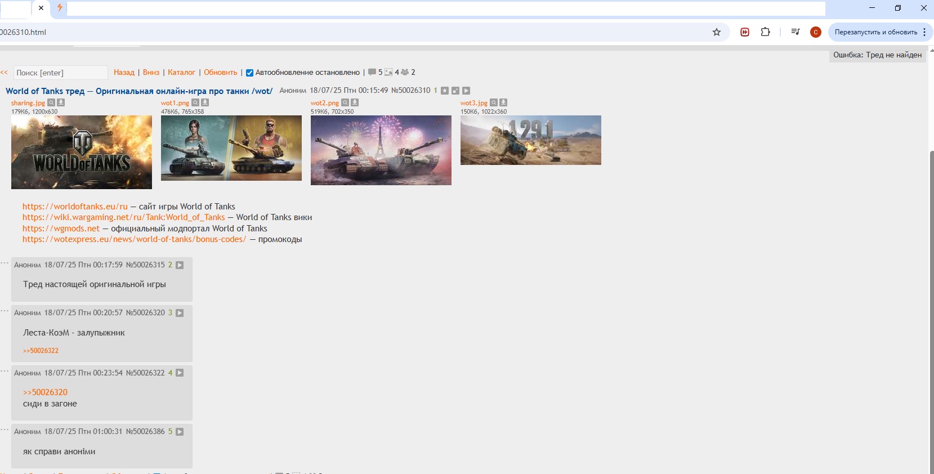Open the media controls playlist icon
Viewport: 934px width, 474px height.
click(x=796, y=32)
